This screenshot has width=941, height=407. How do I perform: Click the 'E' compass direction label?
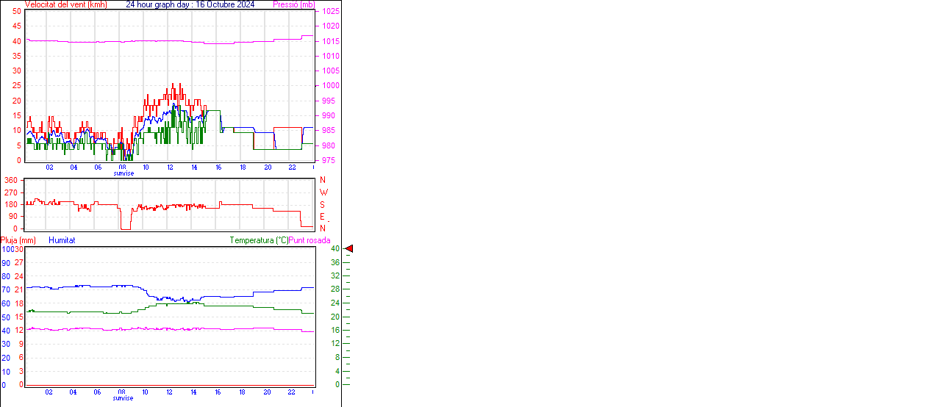pyautogui.click(x=322, y=217)
